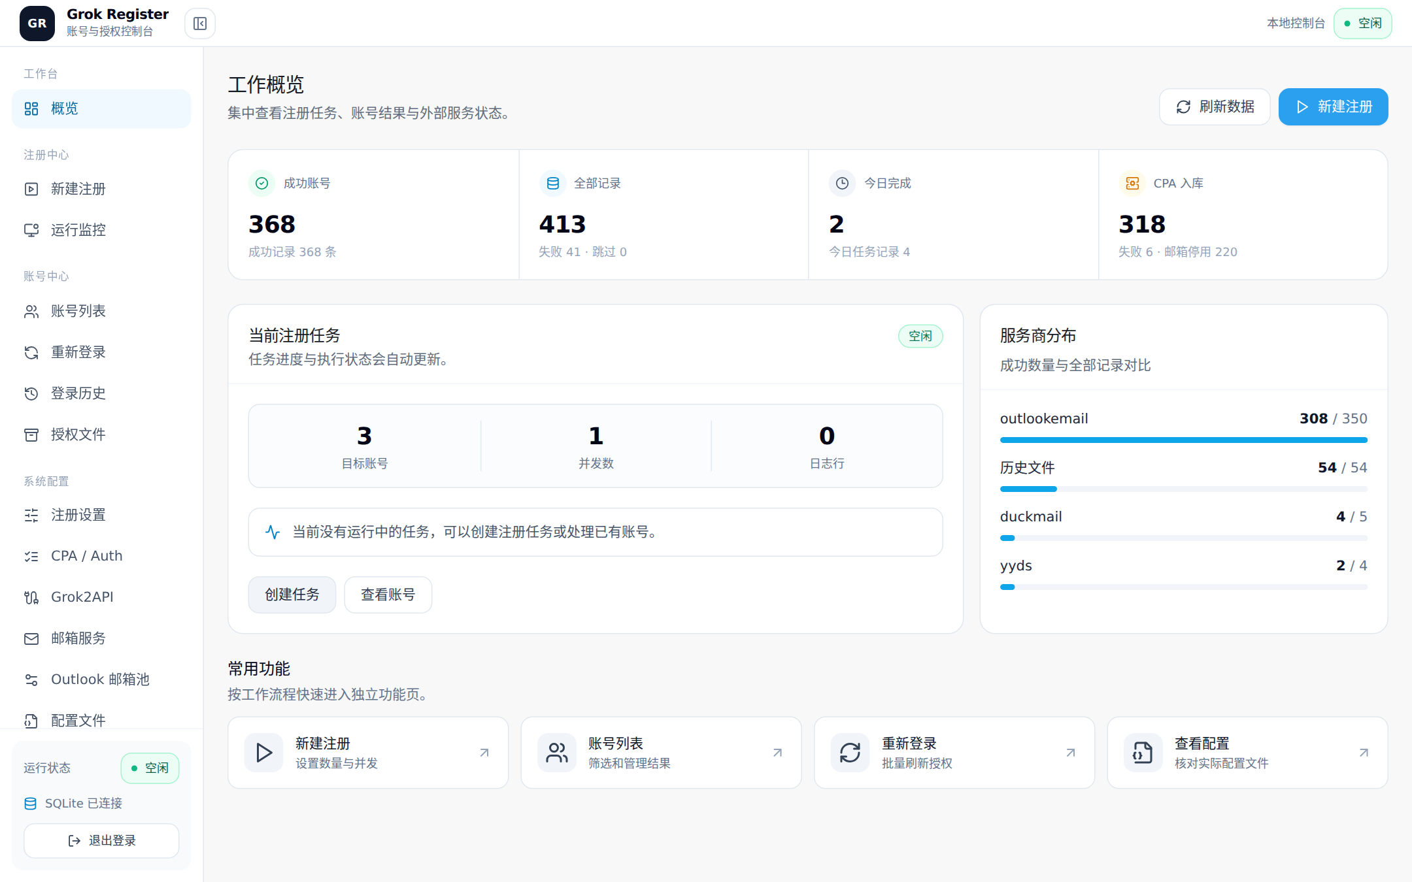Click the text 今日任务记录 4

coord(869,252)
